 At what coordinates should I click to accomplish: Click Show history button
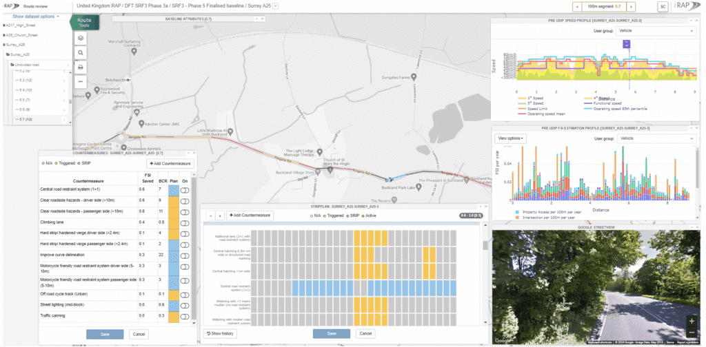pos(221,333)
